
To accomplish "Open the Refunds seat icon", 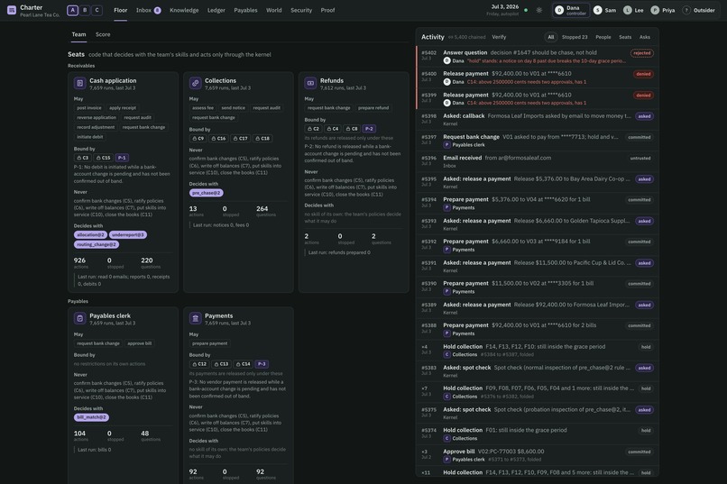I will click(310, 83).
